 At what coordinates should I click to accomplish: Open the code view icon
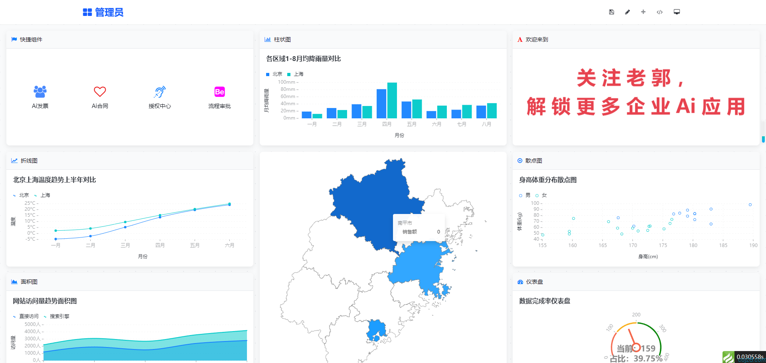[x=659, y=12]
